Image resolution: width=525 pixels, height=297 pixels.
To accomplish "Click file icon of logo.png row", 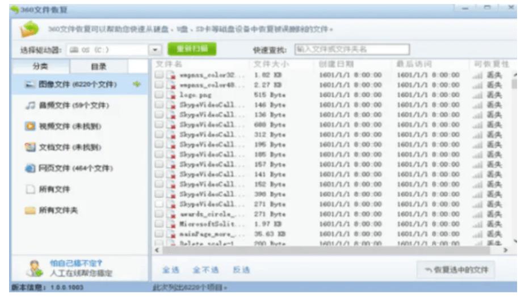I will click(171, 95).
